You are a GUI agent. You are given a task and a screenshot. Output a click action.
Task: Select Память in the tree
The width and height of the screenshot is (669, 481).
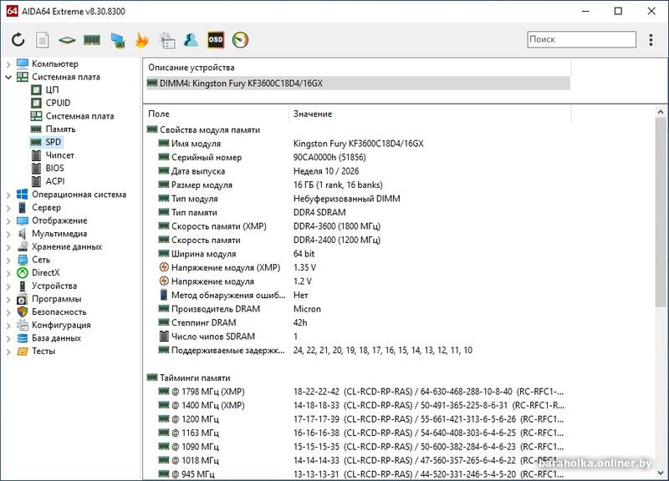[60, 129]
